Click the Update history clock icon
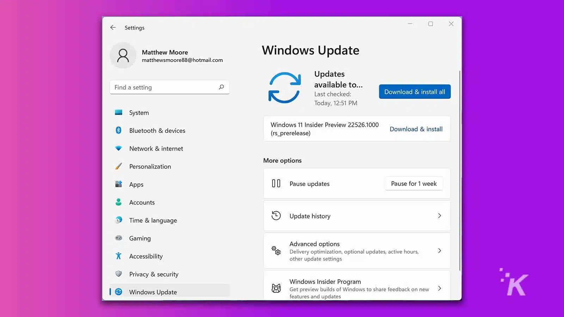This screenshot has width=564, height=317. click(x=276, y=216)
